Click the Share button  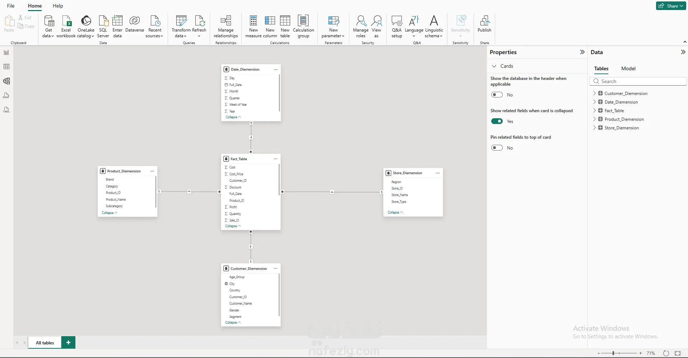[x=671, y=6]
